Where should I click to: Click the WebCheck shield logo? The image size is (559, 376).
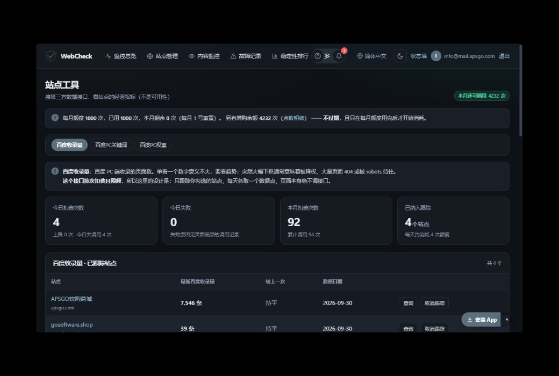coord(51,56)
